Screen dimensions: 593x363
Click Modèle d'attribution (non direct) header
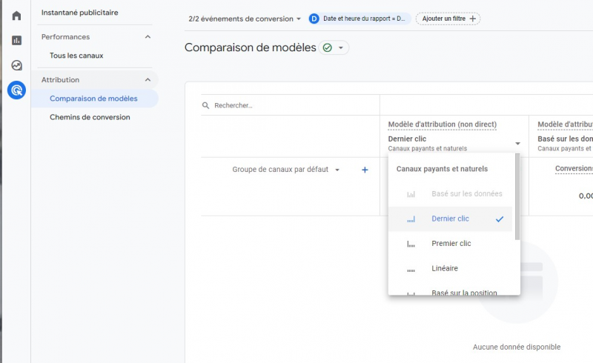click(x=443, y=124)
